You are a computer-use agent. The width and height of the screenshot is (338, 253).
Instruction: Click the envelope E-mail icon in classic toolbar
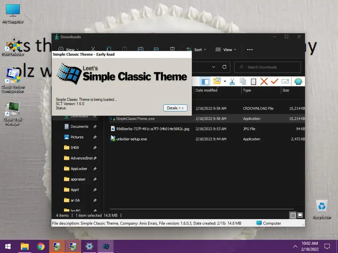point(285,81)
